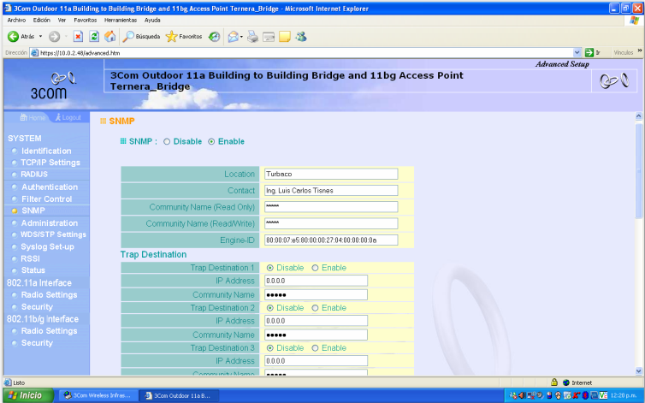This screenshot has width=645, height=403.
Task: Enable Trap Destination 1
Action: click(x=315, y=268)
